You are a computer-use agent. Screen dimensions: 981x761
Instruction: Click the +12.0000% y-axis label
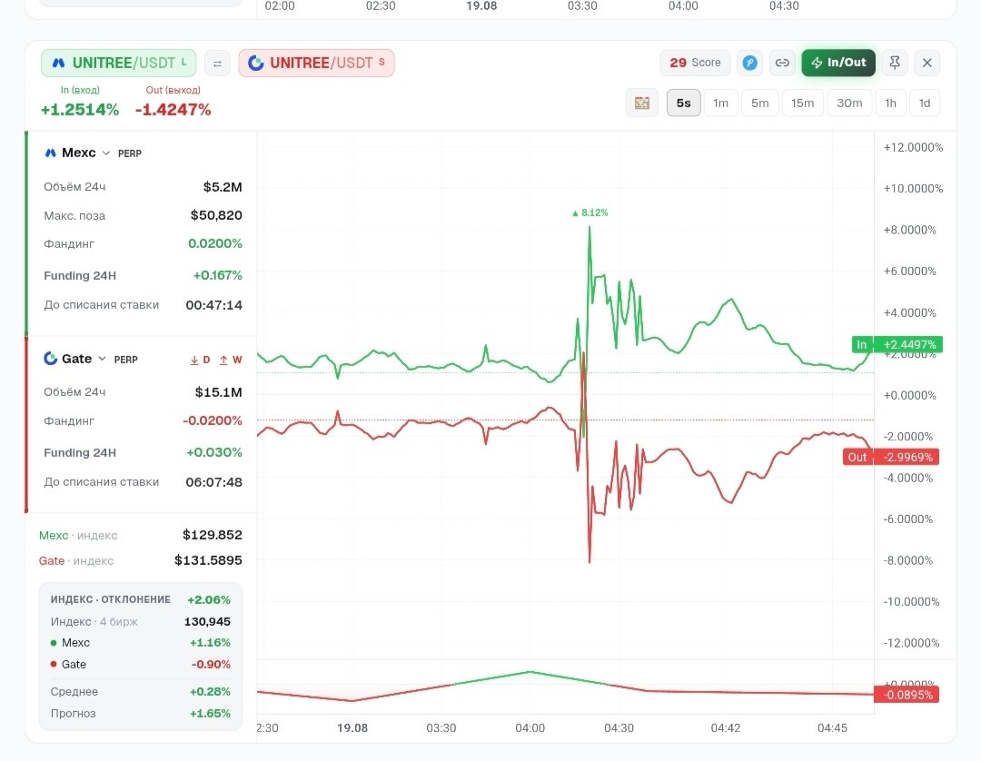[913, 148]
